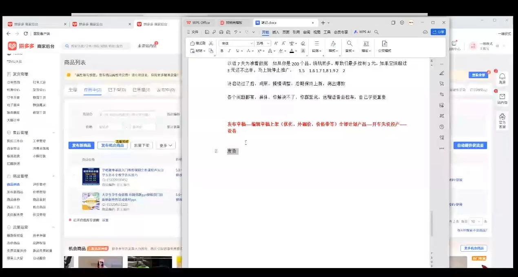
Task: Click the 批量下架 button
Action: pyautogui.click(x=141, y=145)
